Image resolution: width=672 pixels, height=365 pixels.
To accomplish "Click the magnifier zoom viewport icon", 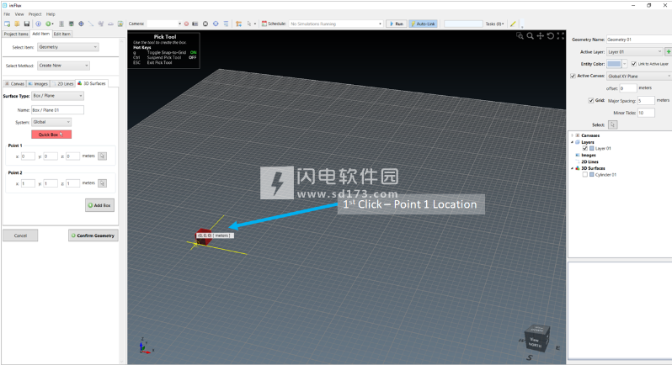I will [531, 36].
